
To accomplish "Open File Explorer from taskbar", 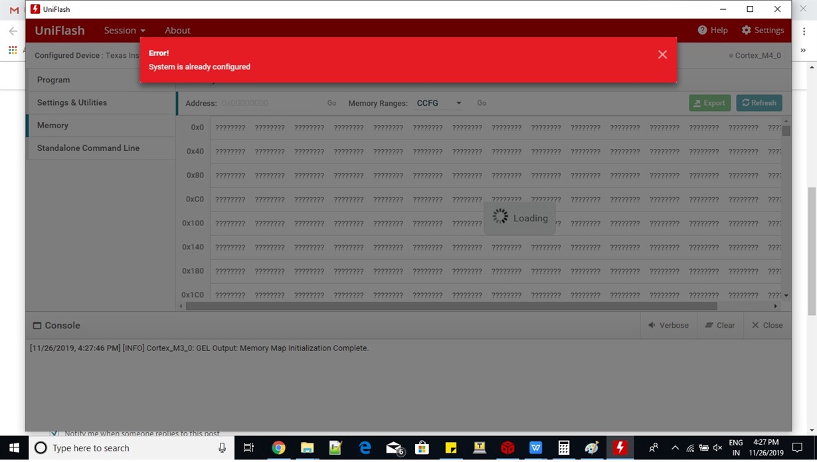I will (x=307, y=448).
